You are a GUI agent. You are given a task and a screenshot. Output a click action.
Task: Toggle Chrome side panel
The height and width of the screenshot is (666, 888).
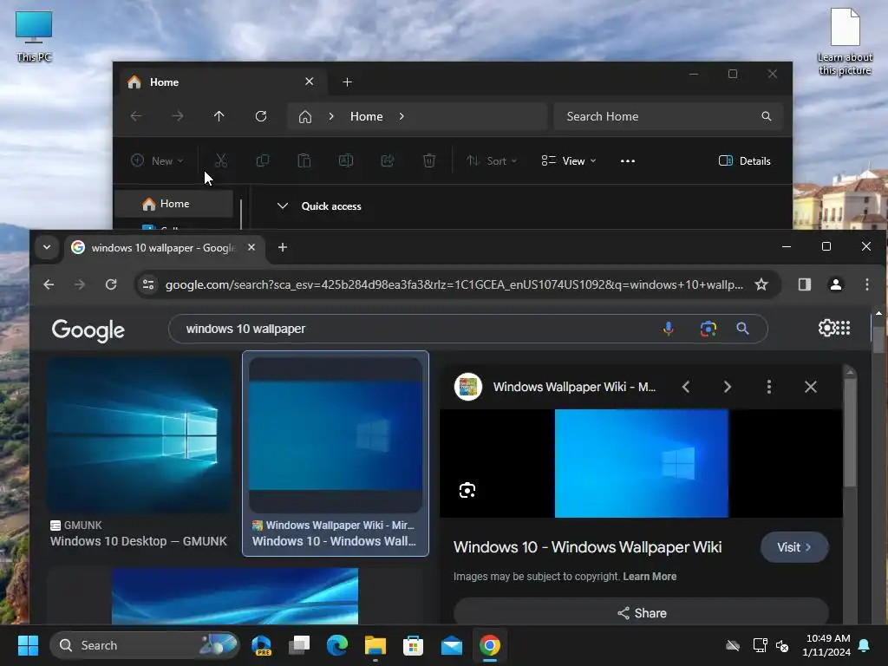804,284
